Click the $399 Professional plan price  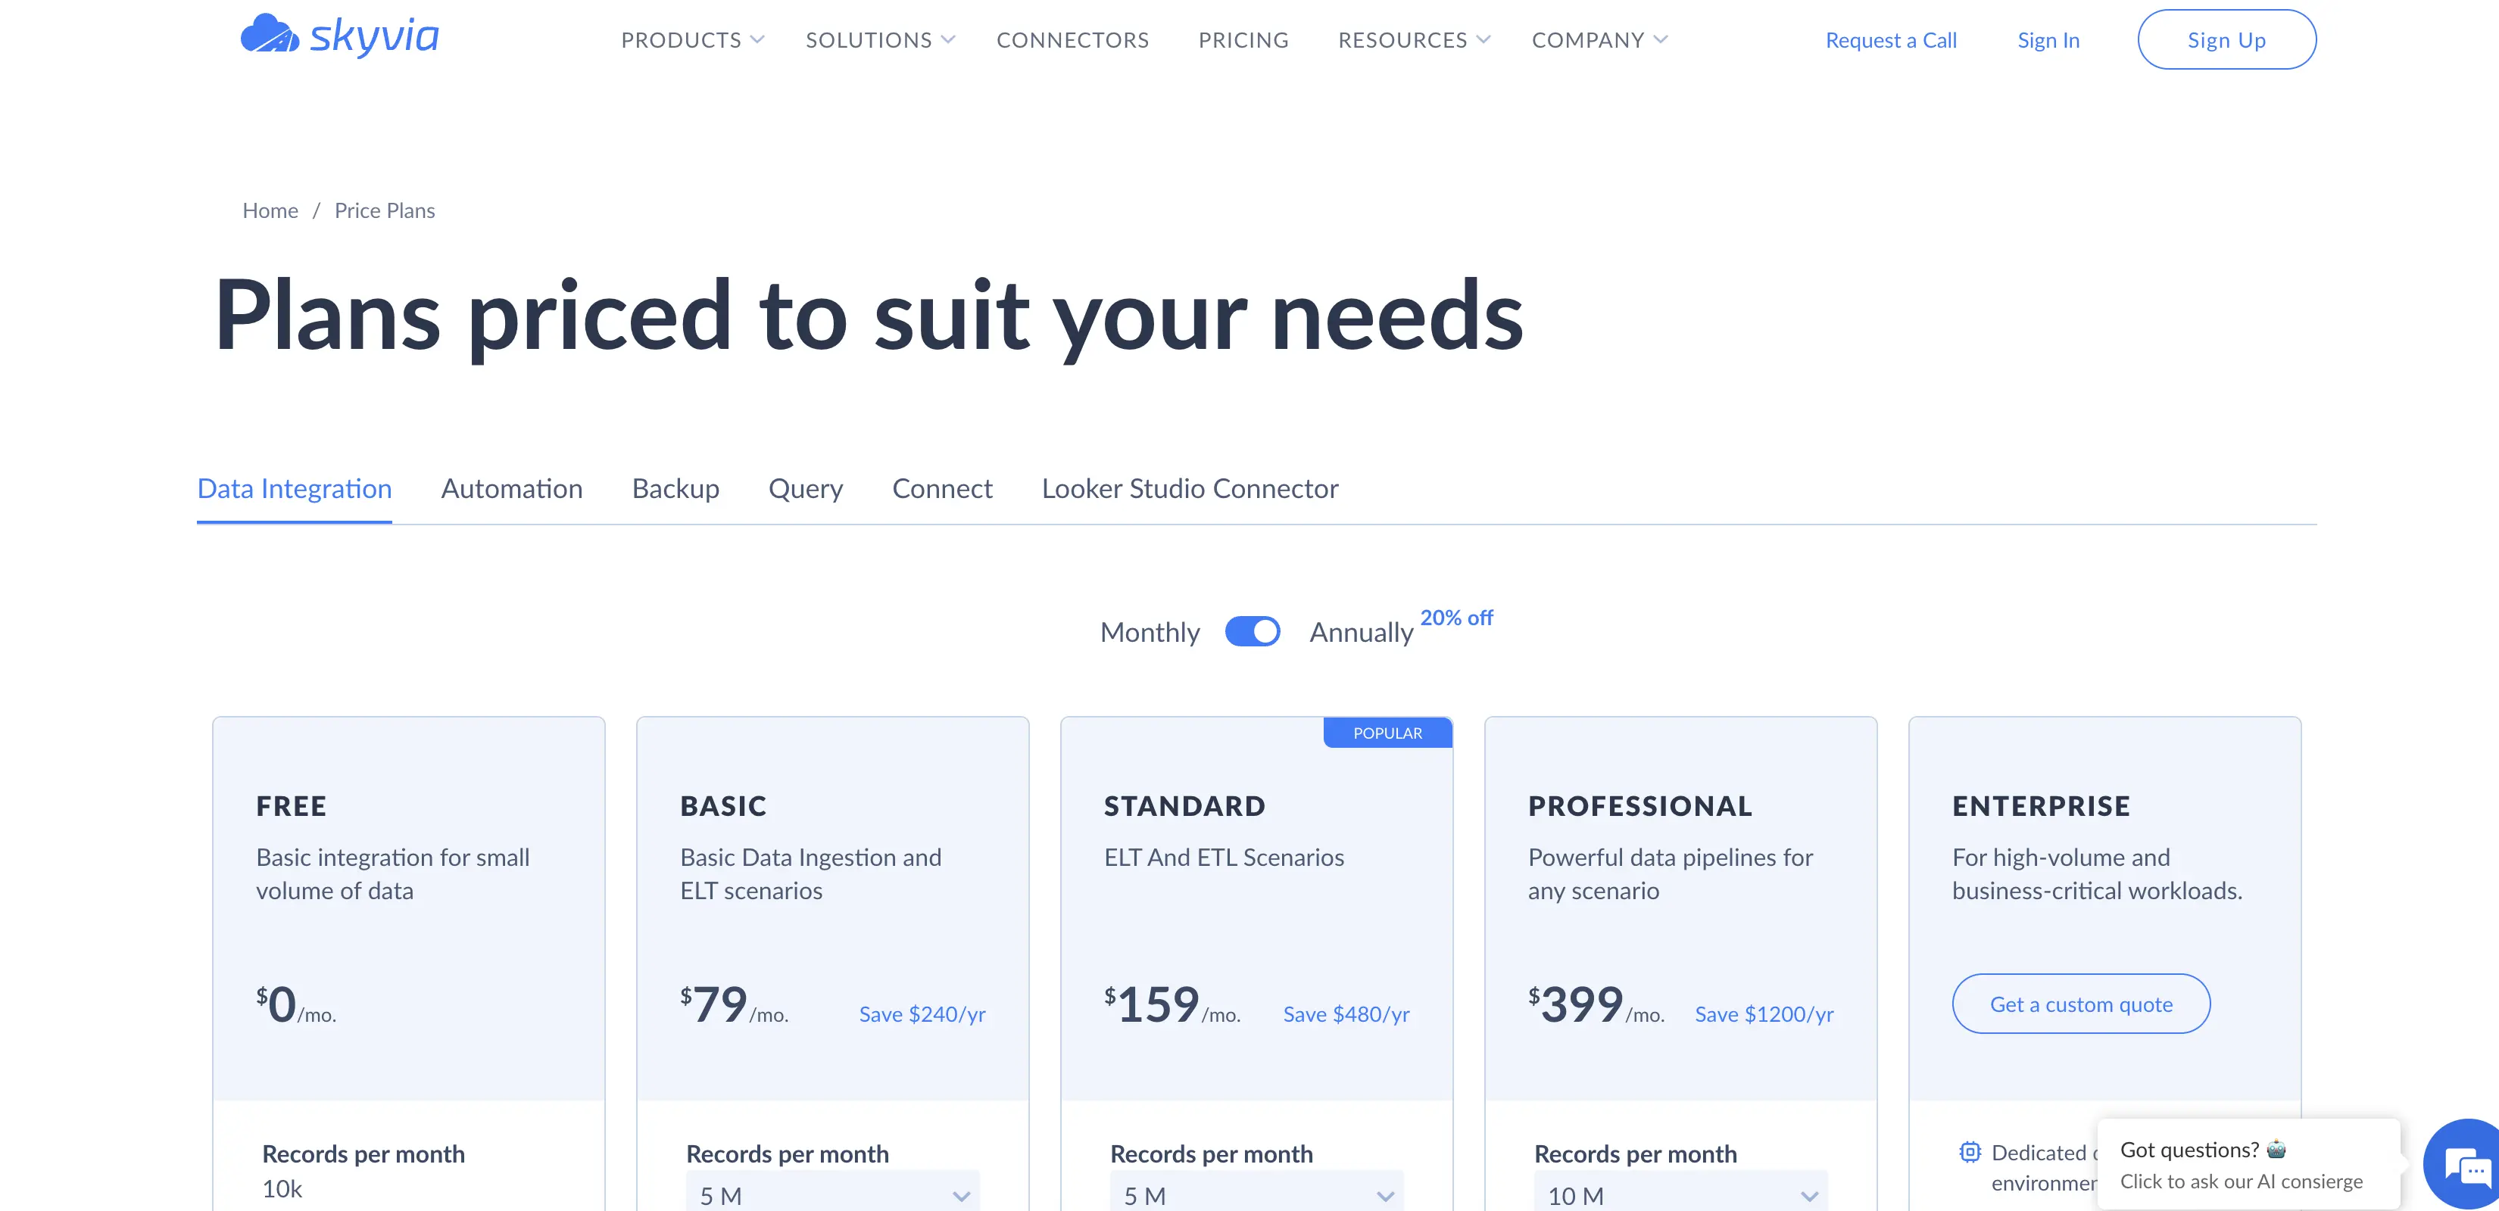tap(1596, 1004)
